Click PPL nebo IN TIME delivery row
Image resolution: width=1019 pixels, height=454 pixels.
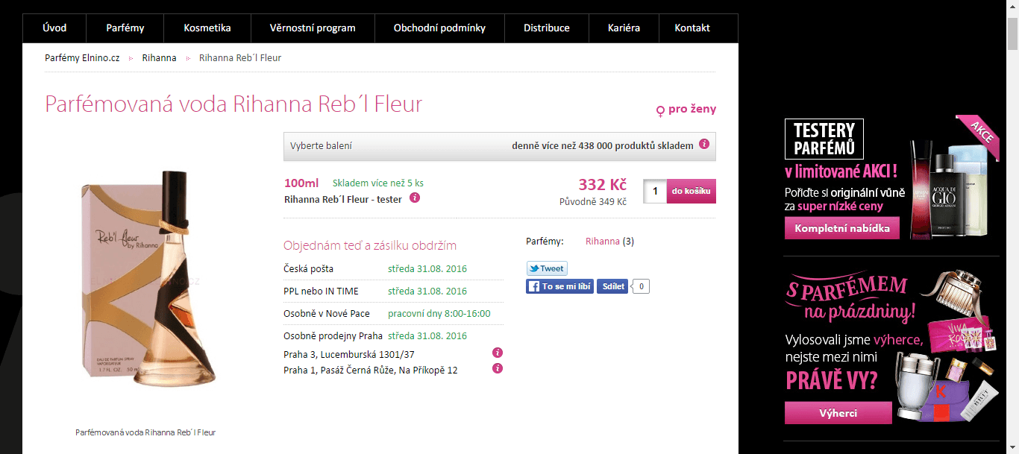(393, 291)
